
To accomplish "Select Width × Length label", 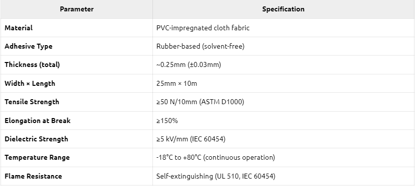I will coord(30,83).
